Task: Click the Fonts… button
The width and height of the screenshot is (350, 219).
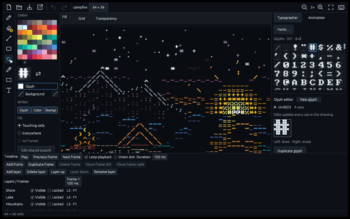Action: [284, 29]
